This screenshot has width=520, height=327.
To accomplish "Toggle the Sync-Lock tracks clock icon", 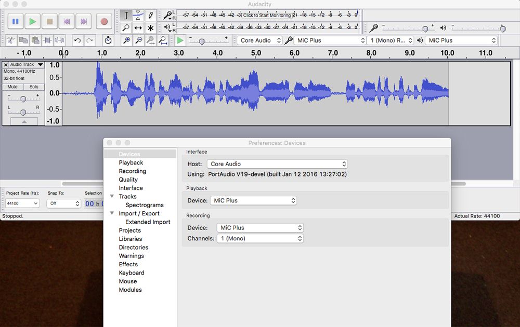I will click(108, 40).
